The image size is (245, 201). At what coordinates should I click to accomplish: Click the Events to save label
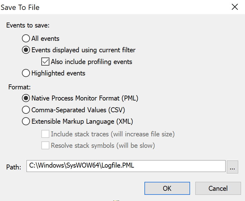(x=28, y=25)
